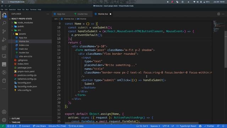This screenshot has height=128, width=227.
Task: Click the Home symbol breadcrumb
Action: [81, 19]
